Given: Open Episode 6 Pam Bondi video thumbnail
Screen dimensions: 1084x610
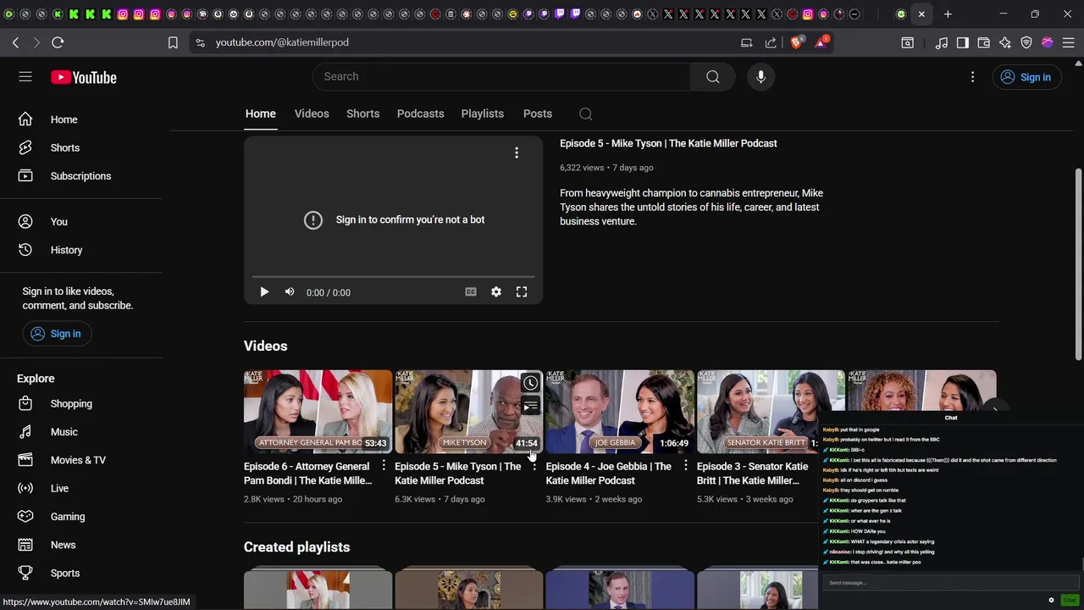Looking at the screenshot, I should (x=318, y=412).
